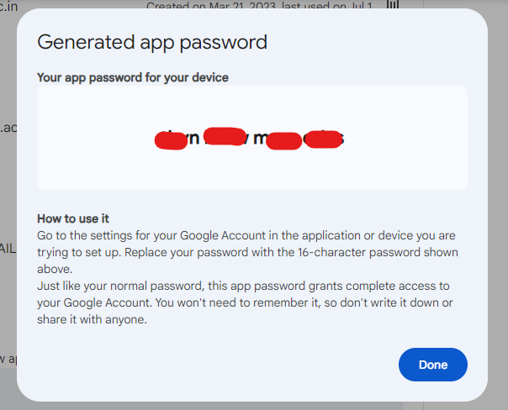The width and height of the screenshot is (508, 410).
Task: Click the first red redaction mark in password
Action: pyautogui.click(x=171, y=140)
